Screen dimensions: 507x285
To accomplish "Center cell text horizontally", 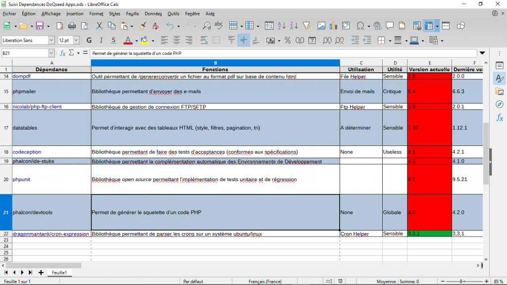I will coord(177,41).
